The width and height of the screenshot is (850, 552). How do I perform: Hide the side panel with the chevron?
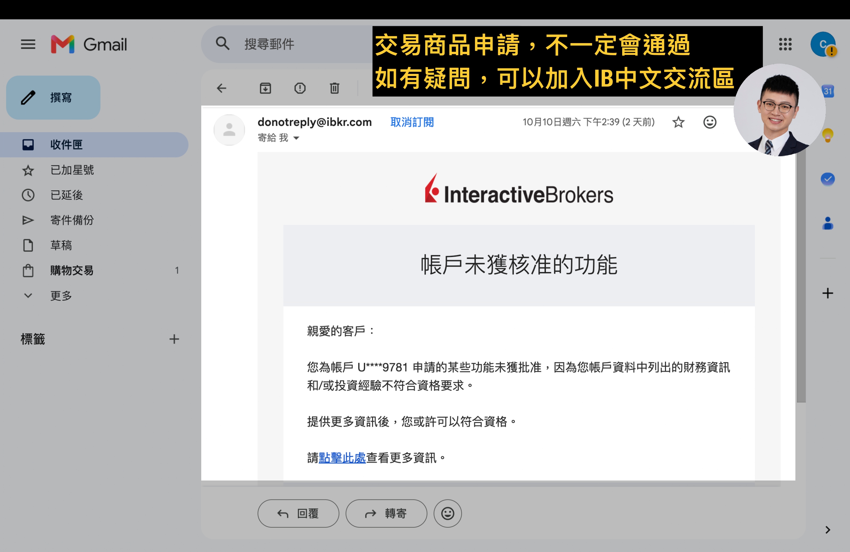[827, 529]
